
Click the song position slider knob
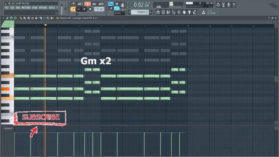[77, 14]
